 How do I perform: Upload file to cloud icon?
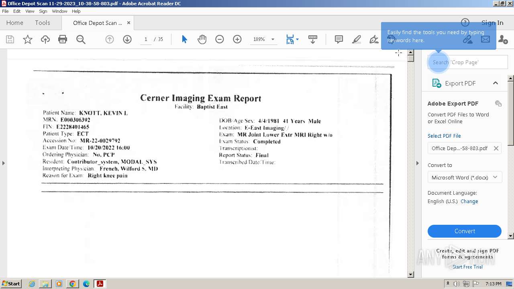[x=45, y=39]
